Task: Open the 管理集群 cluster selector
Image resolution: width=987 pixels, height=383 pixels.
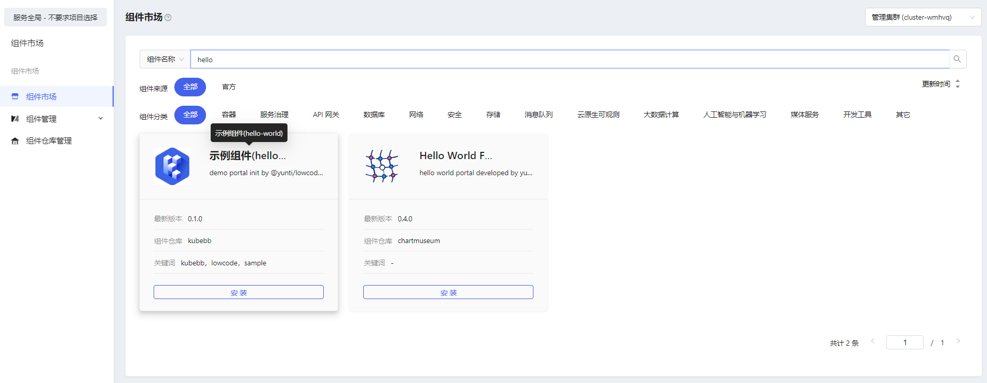Action: (923, 17)
